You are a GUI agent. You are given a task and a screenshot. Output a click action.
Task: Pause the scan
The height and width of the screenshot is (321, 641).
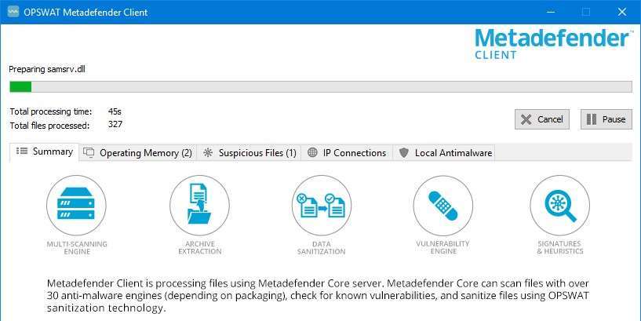[x=606, y=119]
